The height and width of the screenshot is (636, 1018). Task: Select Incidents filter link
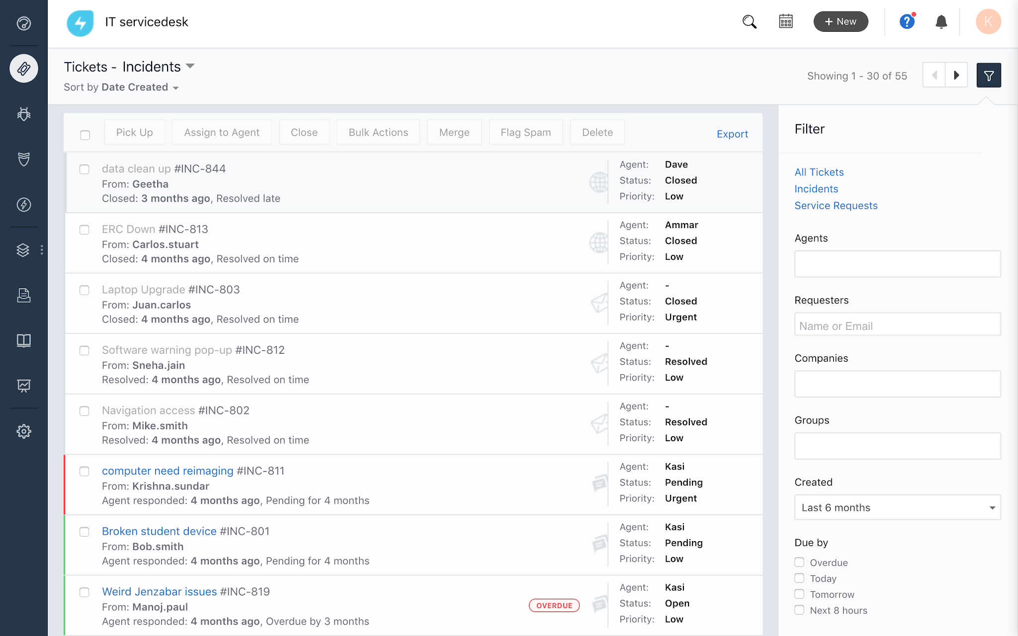[x=816, y=189]
